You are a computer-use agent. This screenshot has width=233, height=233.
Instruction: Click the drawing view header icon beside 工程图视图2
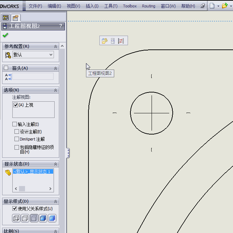(5, 26)
